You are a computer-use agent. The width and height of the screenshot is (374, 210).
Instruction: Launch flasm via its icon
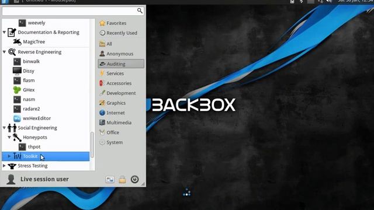[17, 80]
